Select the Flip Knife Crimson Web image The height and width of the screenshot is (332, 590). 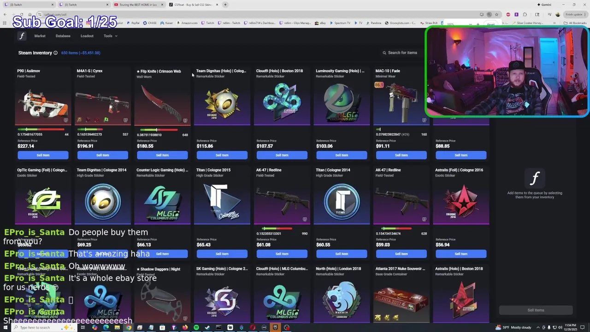coord(162,102)
